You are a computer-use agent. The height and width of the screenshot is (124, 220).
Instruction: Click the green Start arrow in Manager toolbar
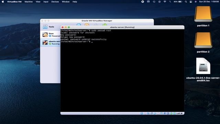click(x=104, y=24)
